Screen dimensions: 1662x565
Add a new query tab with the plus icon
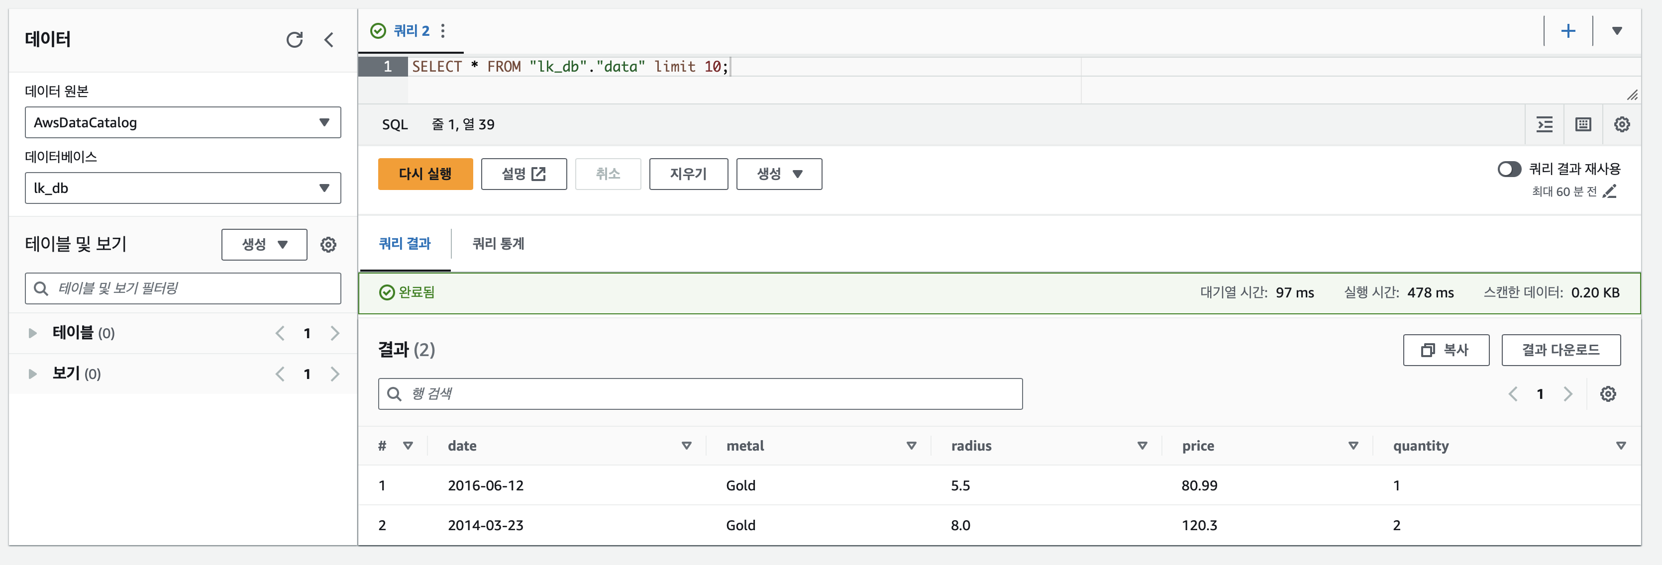point(1568,31)
